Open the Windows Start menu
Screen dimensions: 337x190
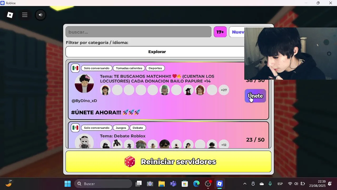click(68, 184)
